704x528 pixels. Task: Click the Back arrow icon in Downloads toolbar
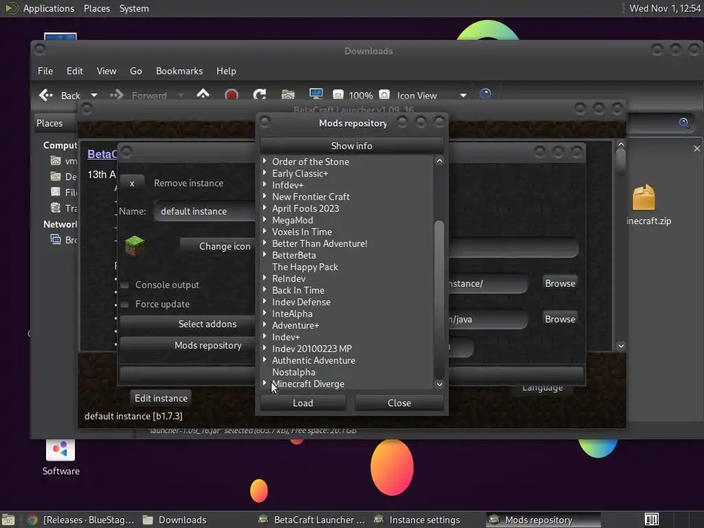pyautogui.click(x=46, y=95)
